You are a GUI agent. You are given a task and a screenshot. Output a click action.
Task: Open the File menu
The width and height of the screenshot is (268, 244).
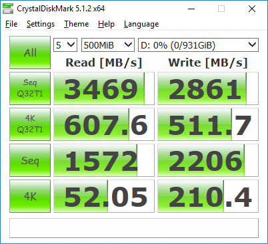tap(11, 24)
